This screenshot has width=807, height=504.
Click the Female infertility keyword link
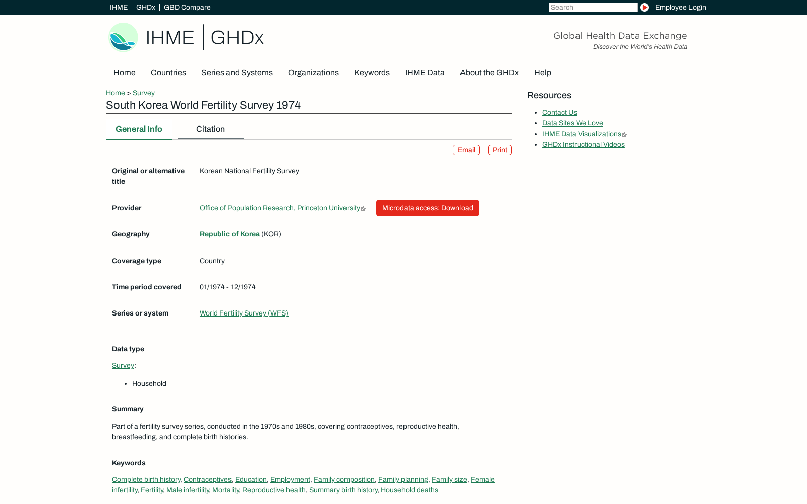482,480
